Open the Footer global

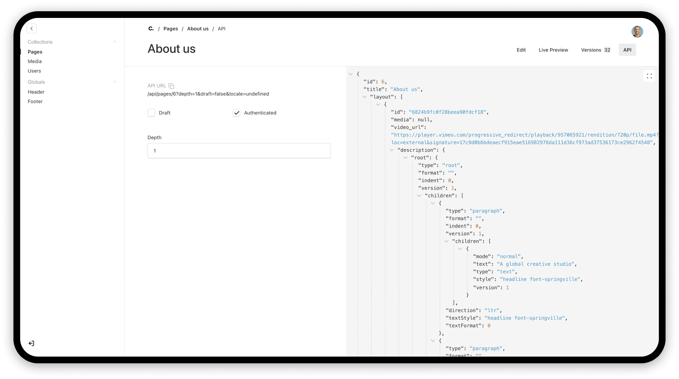coord(35,101)
